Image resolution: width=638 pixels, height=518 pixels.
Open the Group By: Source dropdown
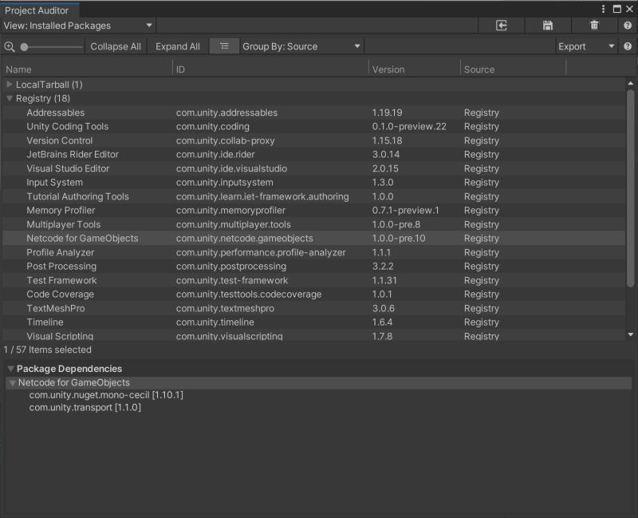(301, 46)
